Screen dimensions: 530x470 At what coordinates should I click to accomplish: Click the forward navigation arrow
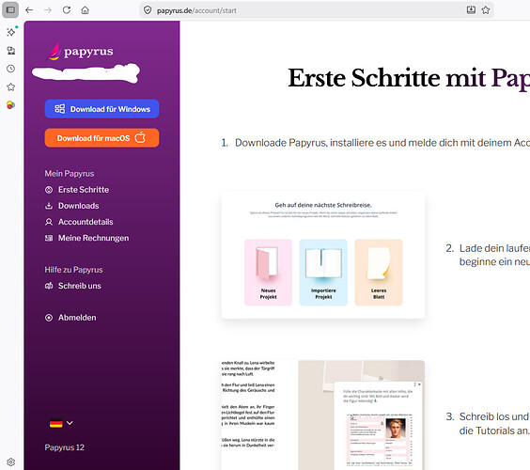tap(48, 10)
